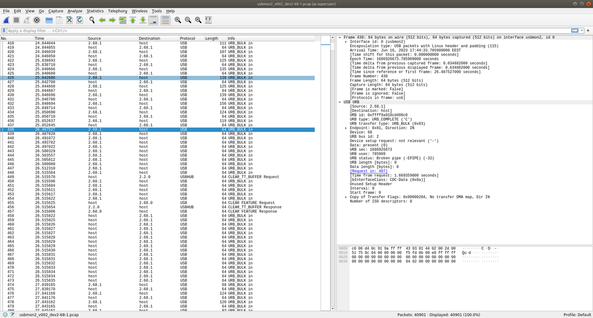Jump to first packet icon
Screen dimensions: 593x318
pyautogui.click(x=133, y=20)
